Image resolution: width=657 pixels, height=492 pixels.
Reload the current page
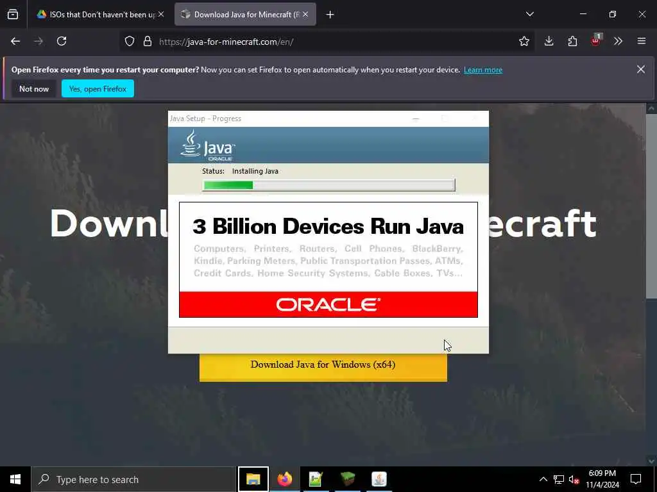(x=62, y=41)
